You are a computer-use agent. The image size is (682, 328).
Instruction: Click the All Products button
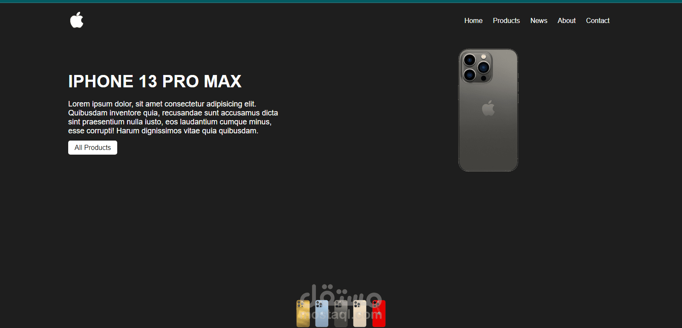pos(92,147)
